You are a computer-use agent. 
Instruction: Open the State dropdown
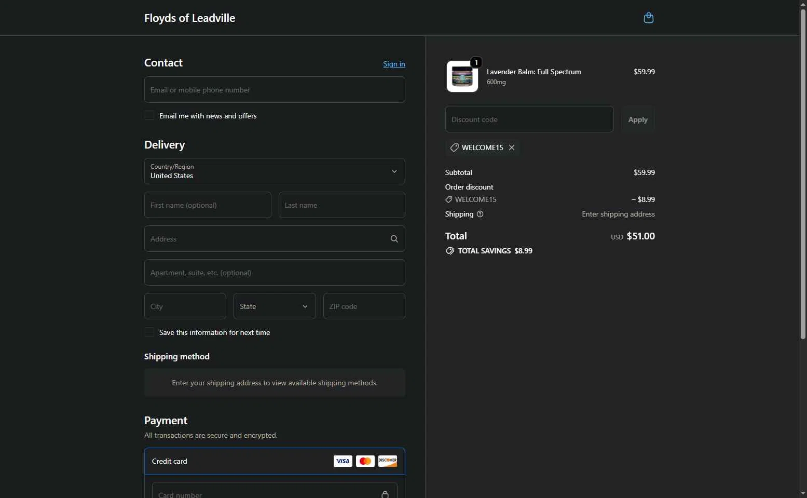point(275,306)
